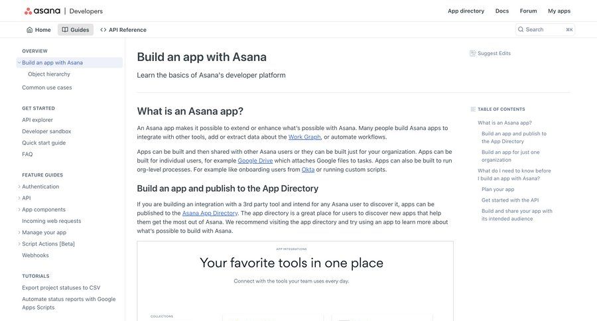The width and height of the screenshot is (597, 321).
Task: Jump to Get started with the API in contents
Action: point(510,200)
